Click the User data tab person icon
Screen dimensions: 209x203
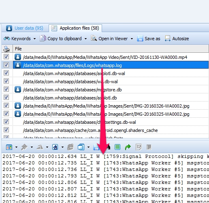click(9, 28)
